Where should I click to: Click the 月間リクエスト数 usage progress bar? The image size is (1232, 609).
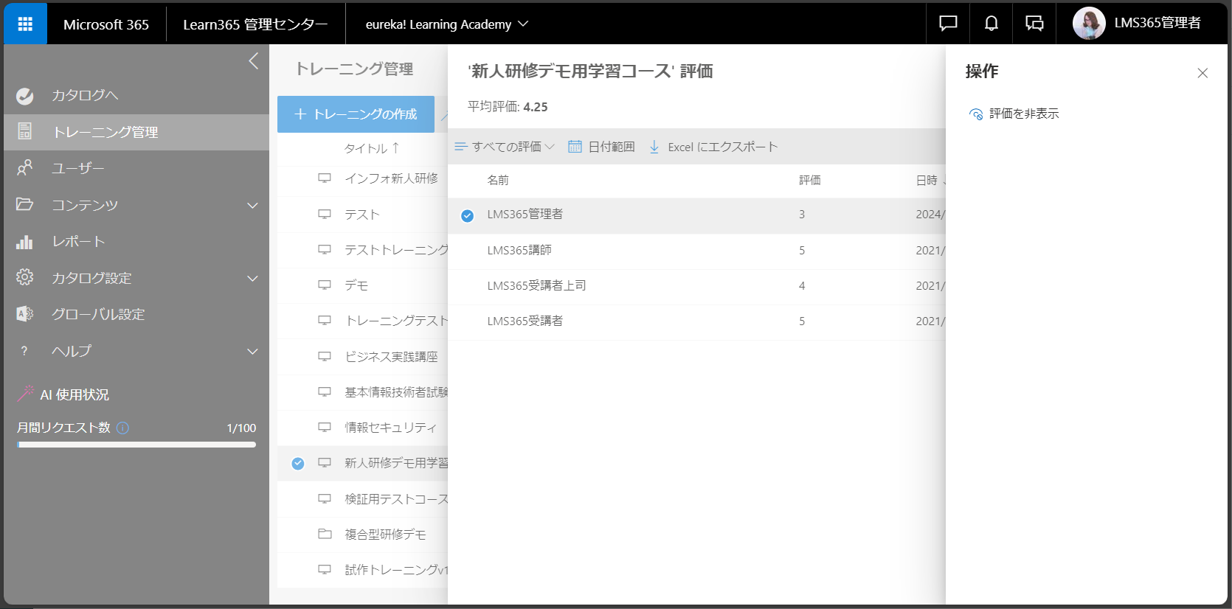pos(136,445)
